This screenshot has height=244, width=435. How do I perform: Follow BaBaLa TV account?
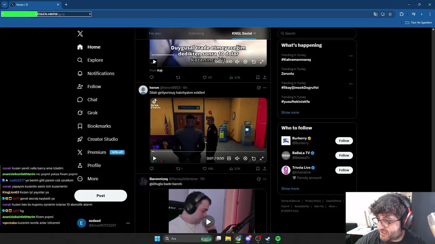coord(344,155)
